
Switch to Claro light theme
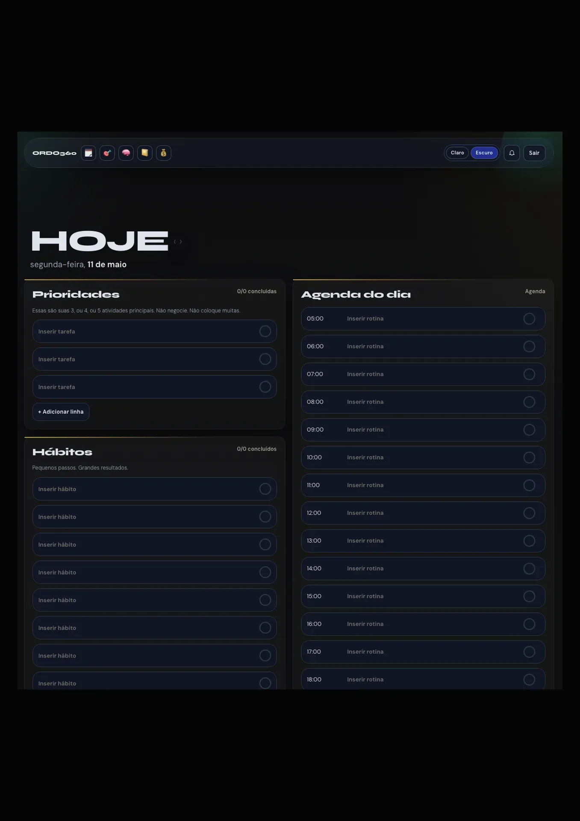[x=457, y=153]
